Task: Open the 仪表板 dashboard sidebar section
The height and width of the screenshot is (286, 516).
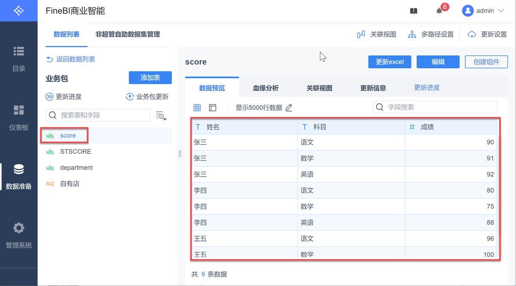Action: click(x=18, y=117)
